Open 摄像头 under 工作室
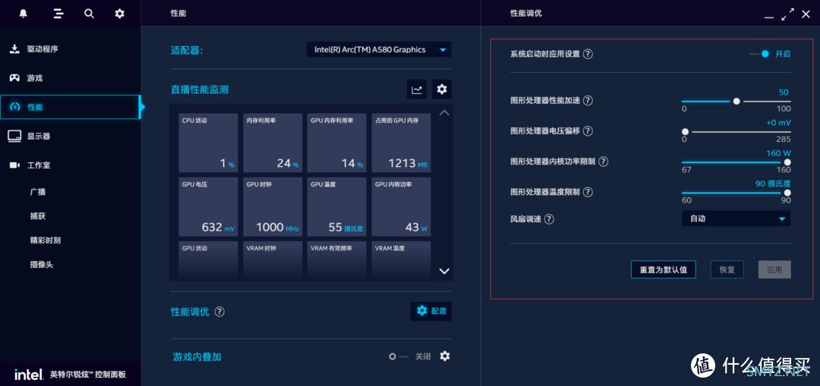This screenshot has height=386, width=820. (x=42, y=265)
